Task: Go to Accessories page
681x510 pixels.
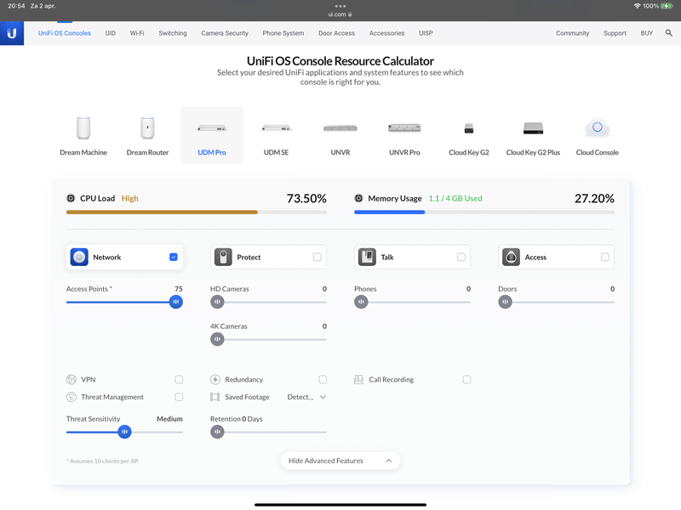Action: point(387,33)
